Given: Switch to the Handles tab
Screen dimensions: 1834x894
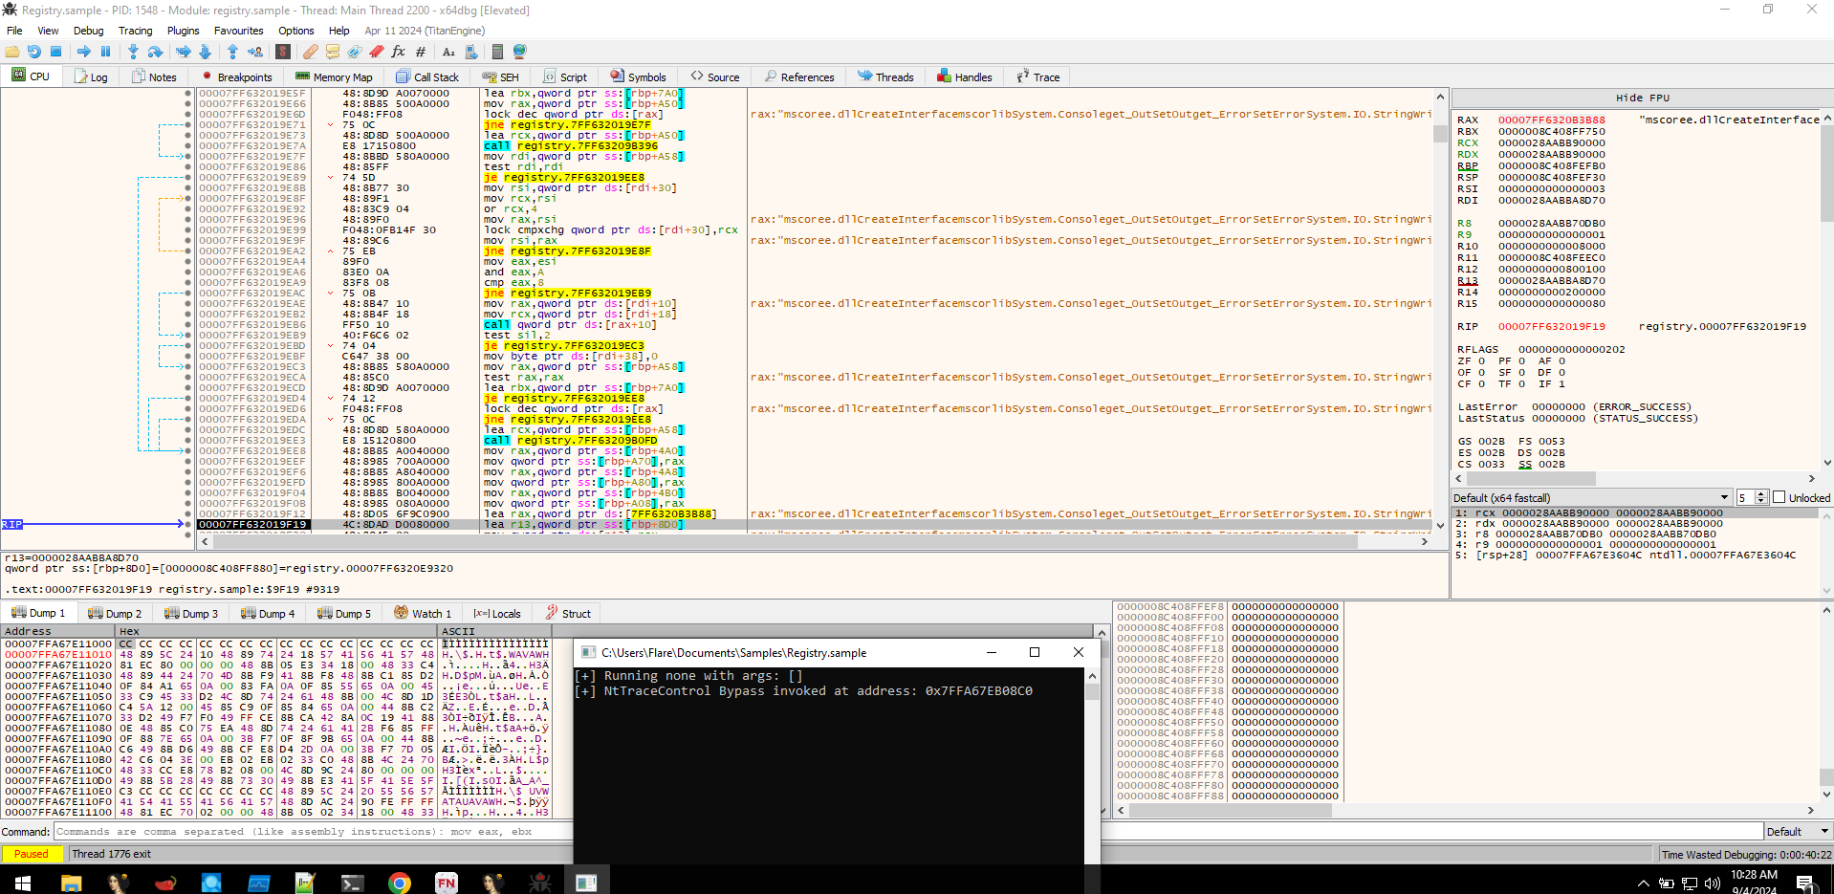Looking at the screenshot, I should click(x=965, y=77).
